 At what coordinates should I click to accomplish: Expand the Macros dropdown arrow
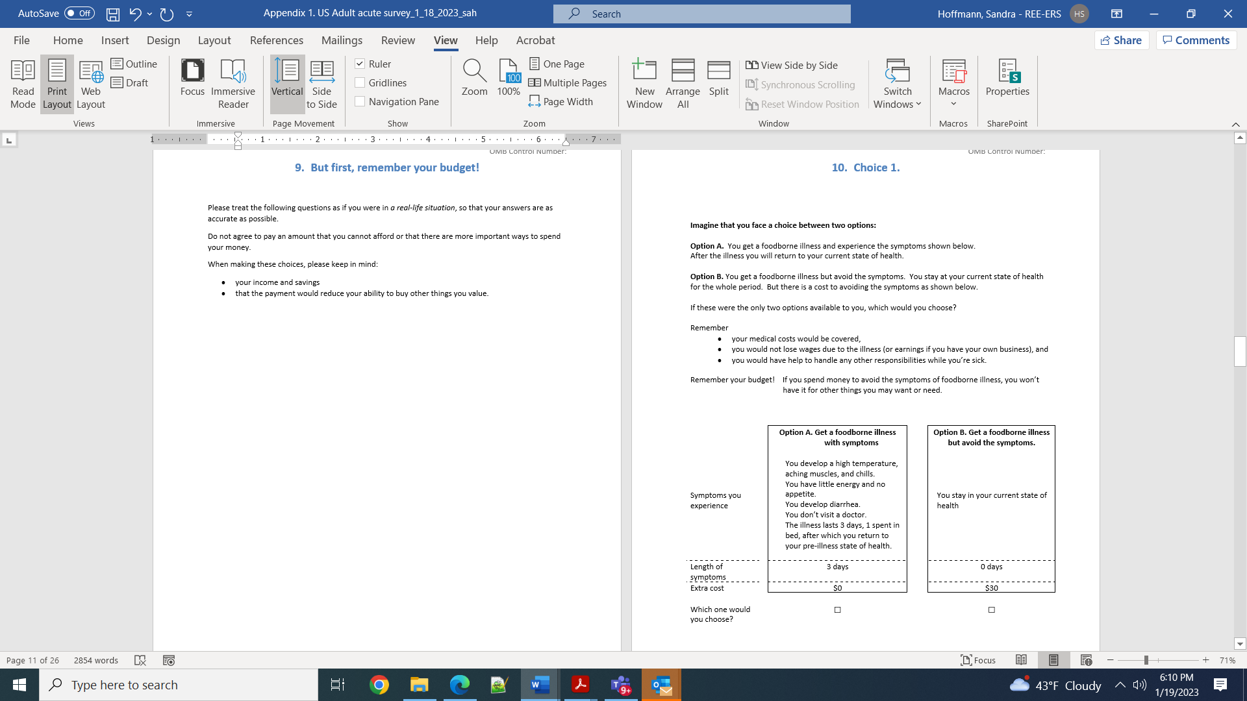click(953, 104)
